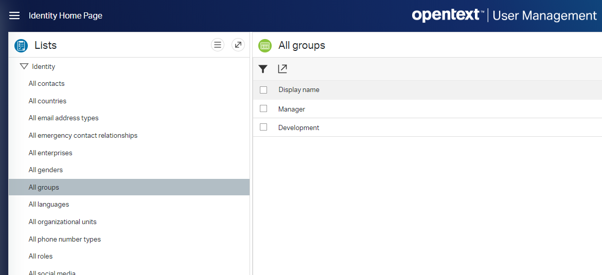This screenshot has height=275, width=602.
Task: Tick the checkbox for Development group
Action: tap(263, 127)
